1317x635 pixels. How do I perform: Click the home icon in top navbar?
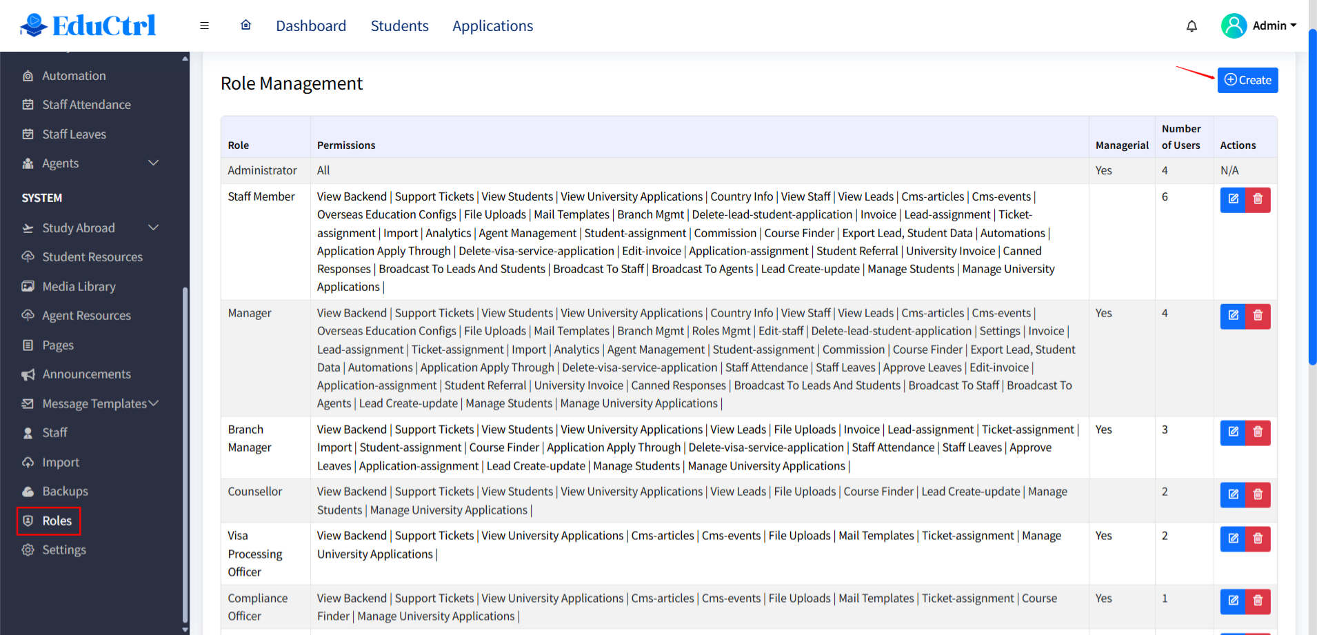[245, 26]
